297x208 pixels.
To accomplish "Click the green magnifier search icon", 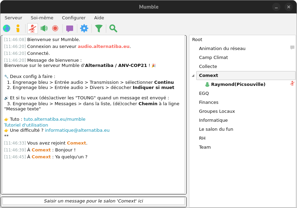I will [x=113, y=28].
